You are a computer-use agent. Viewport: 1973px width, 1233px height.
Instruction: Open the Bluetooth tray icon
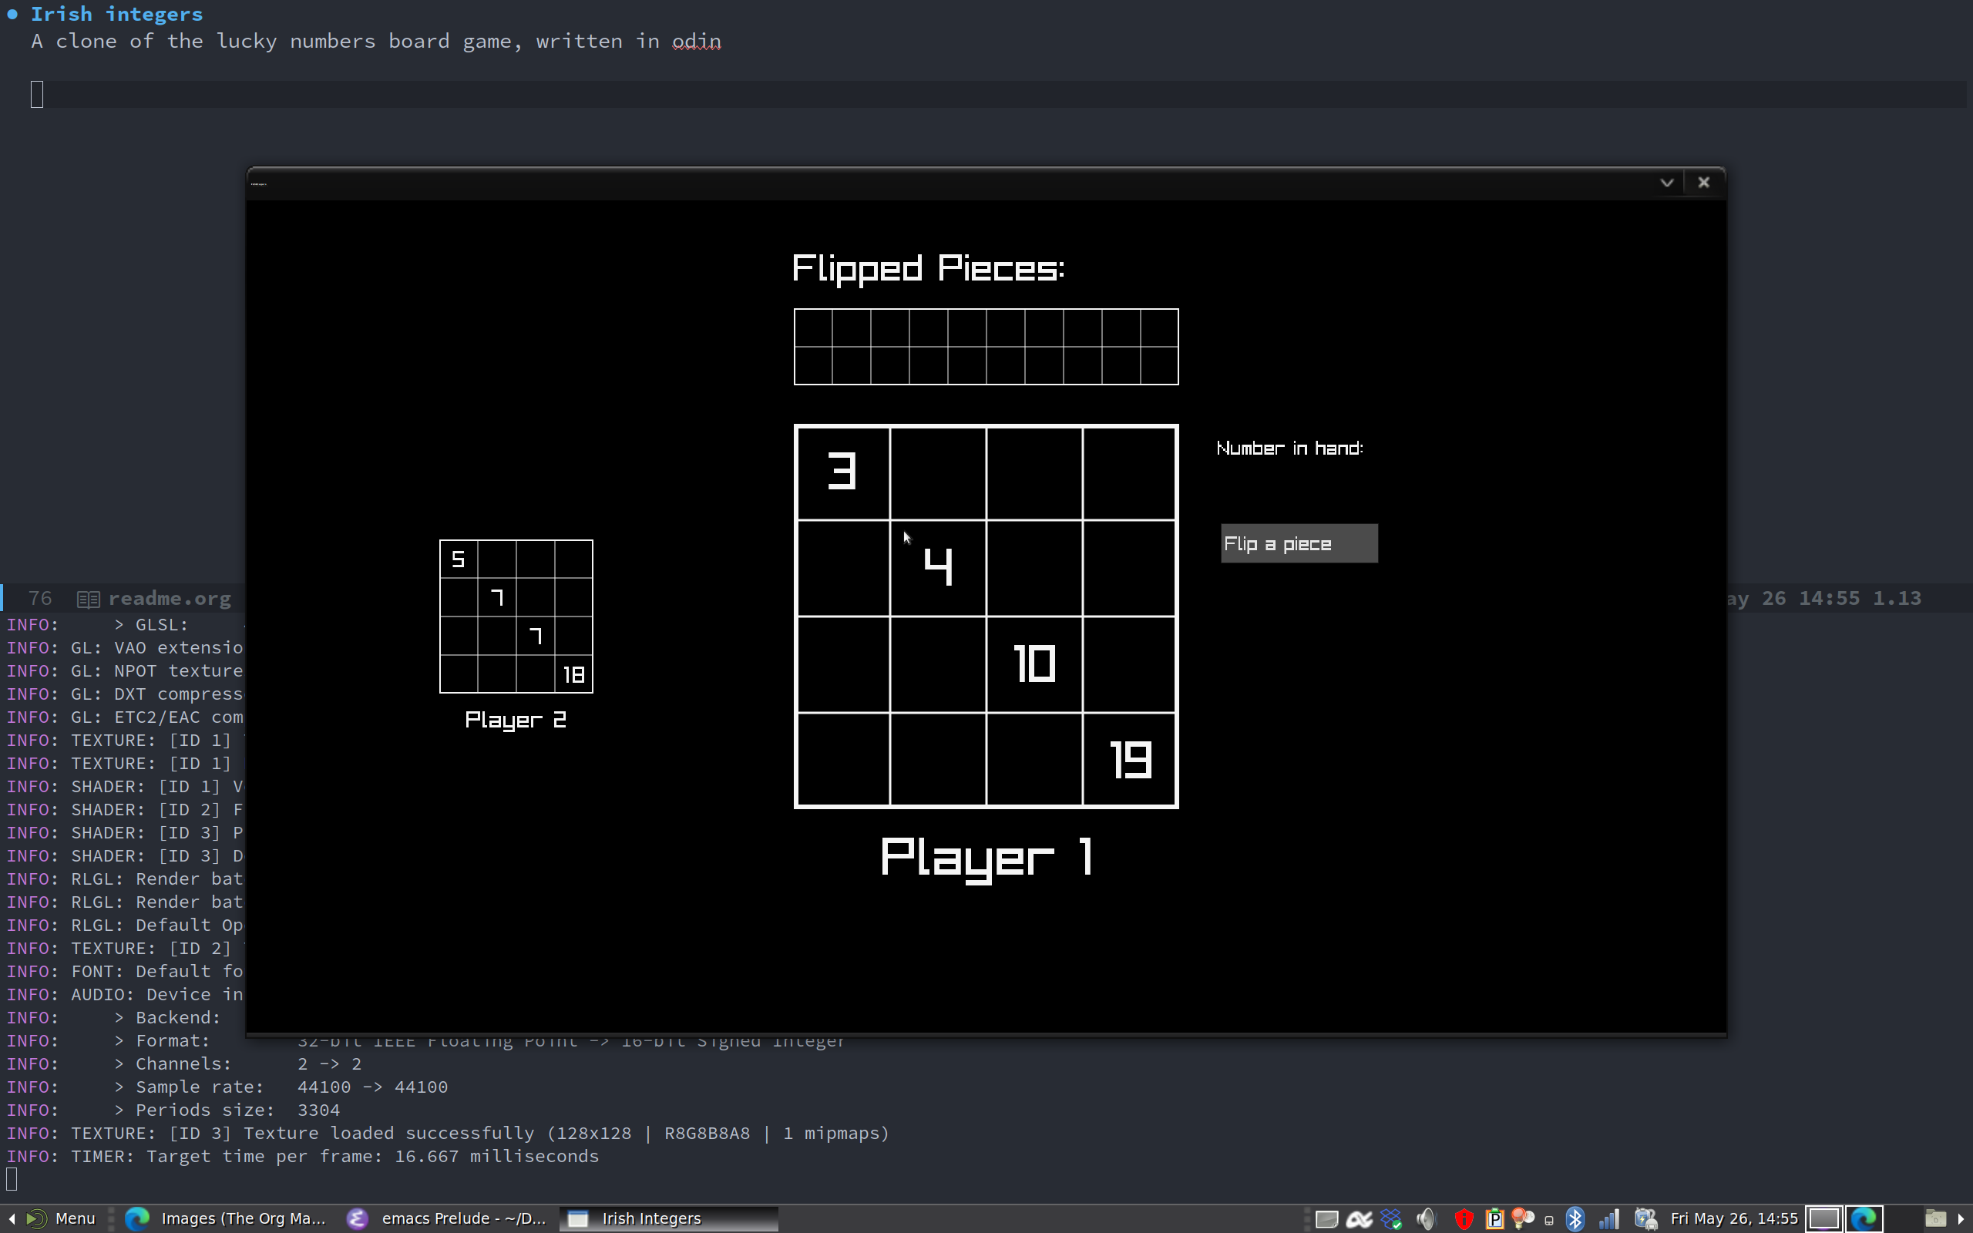point(1575,1218)
